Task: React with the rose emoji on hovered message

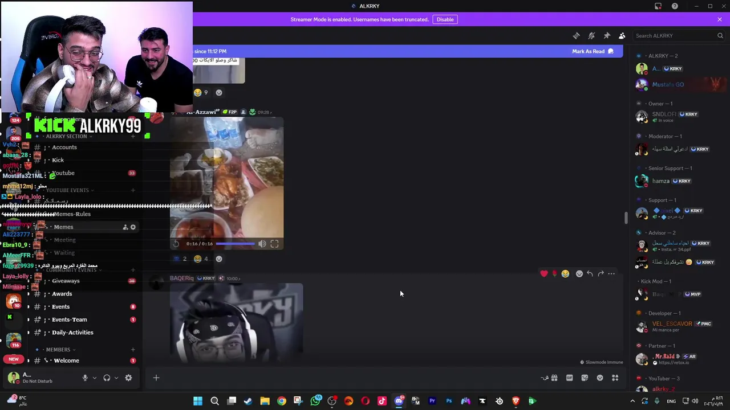Action: tap(554, 274)
